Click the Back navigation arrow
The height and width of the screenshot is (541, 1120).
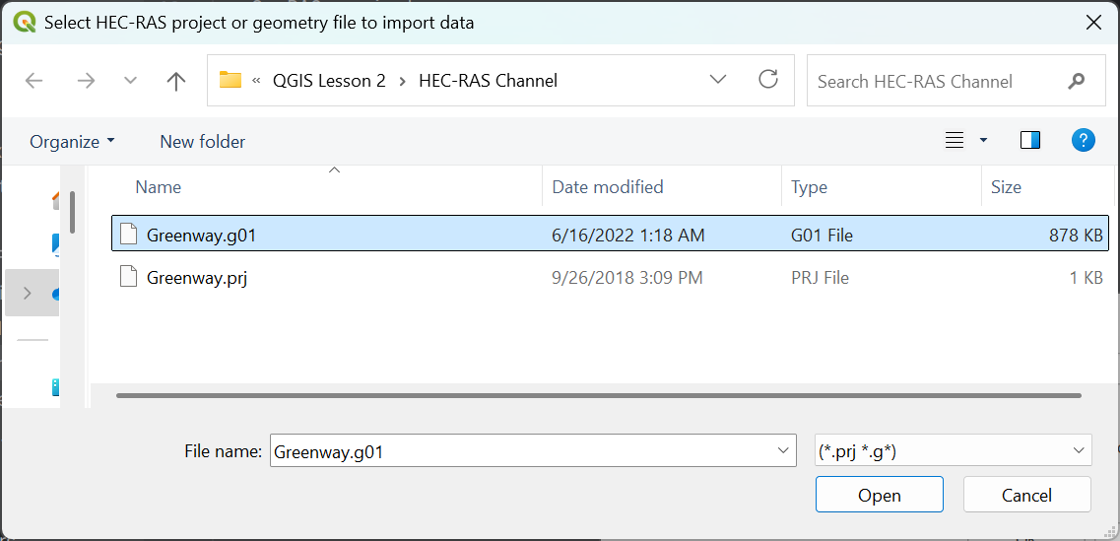tap(34, 81)
